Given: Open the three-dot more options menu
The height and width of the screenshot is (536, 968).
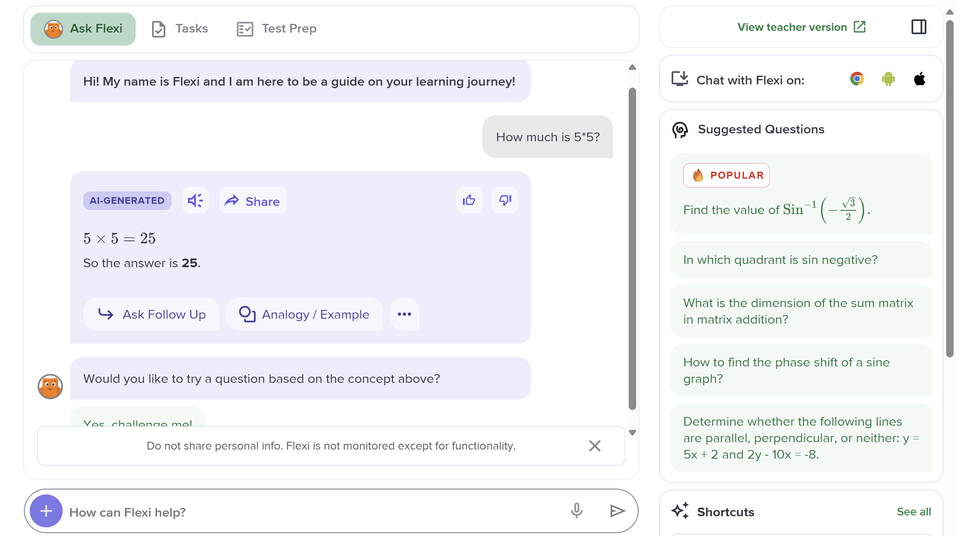Looking at the screenshot, I should pyautogui.click(x=404, y=314).
